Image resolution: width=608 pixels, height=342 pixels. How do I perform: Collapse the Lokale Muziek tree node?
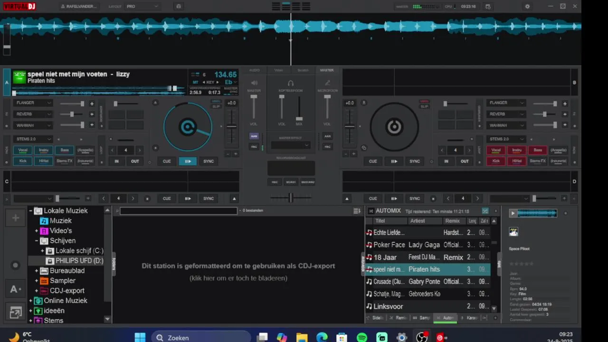coord(31,211)
